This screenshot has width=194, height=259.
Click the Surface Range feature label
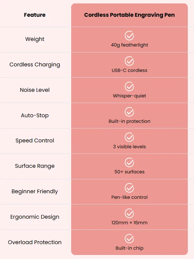[x=35, y=166]
